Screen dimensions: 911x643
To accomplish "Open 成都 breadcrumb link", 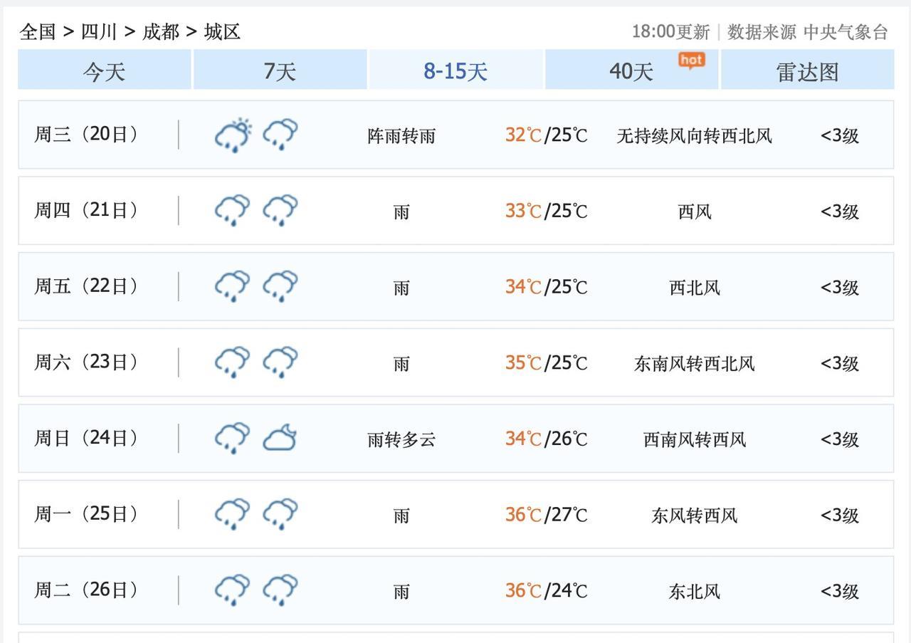I will (x=161, y=31).
